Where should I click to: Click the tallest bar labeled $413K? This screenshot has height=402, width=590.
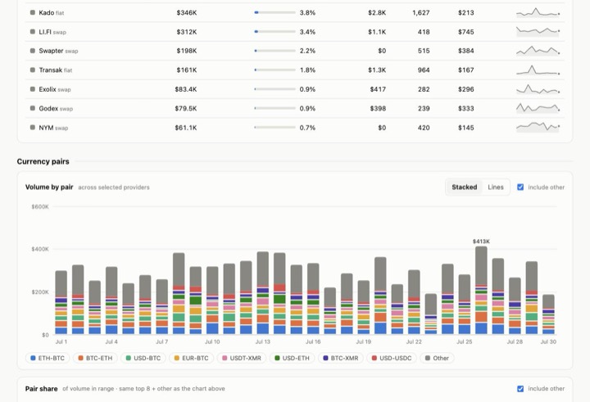click(481, 291)
